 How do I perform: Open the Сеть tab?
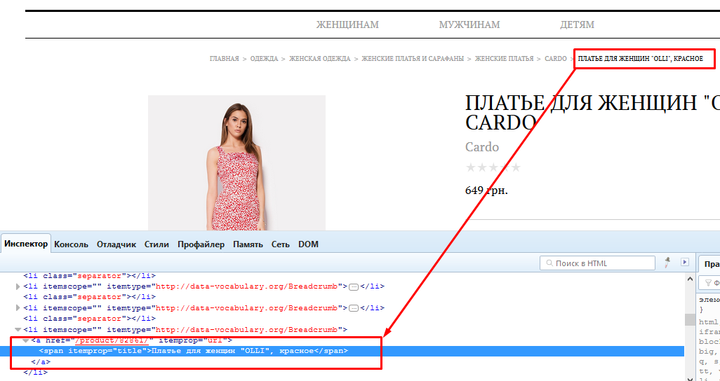click(x=280, y=244)
